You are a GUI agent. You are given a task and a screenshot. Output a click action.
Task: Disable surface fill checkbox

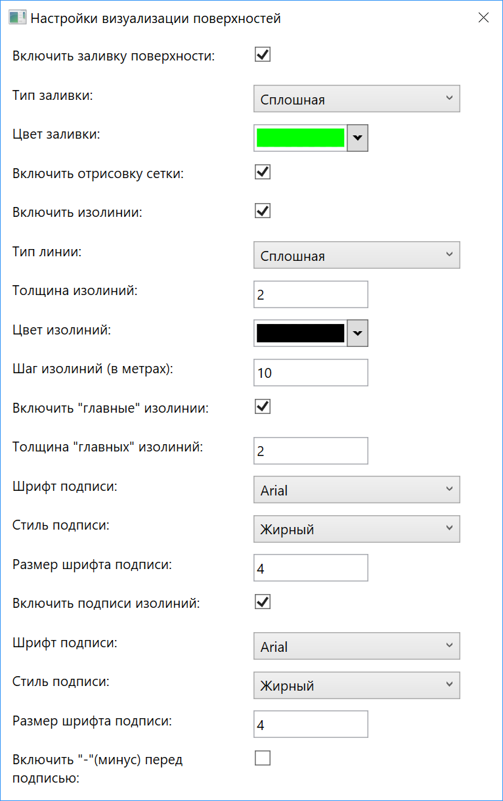[x=262, y=55]
